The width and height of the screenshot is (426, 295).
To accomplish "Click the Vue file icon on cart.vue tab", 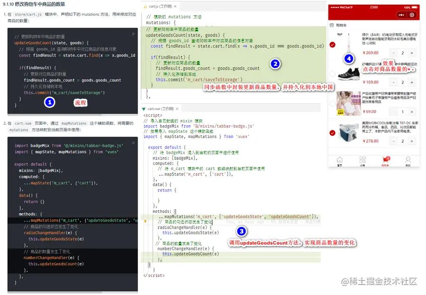I will (x=144, y=109).
